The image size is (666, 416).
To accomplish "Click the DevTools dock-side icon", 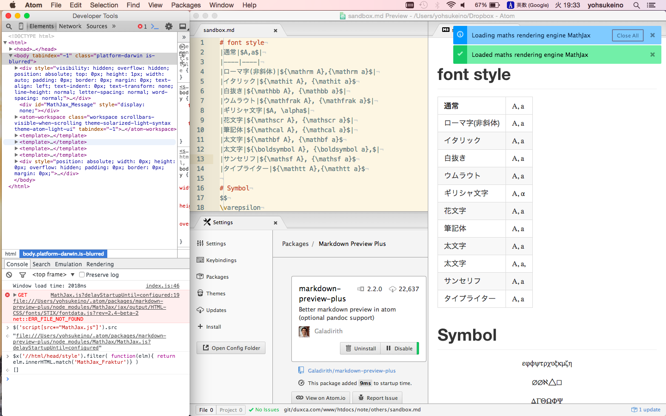I will point(183,26).
